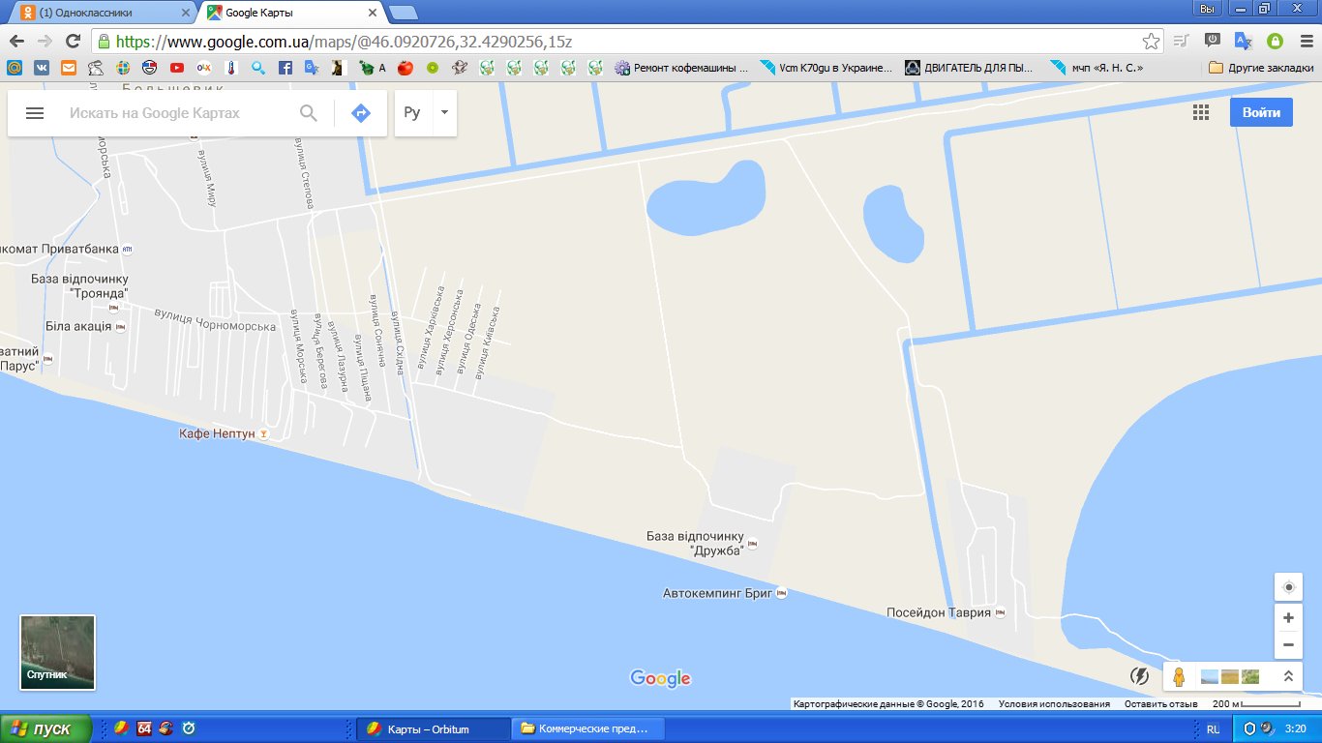Image resolution: width=1322 pixels, height=743 pixels.
Task: Show my location on the map
Action: [1288, 587]
